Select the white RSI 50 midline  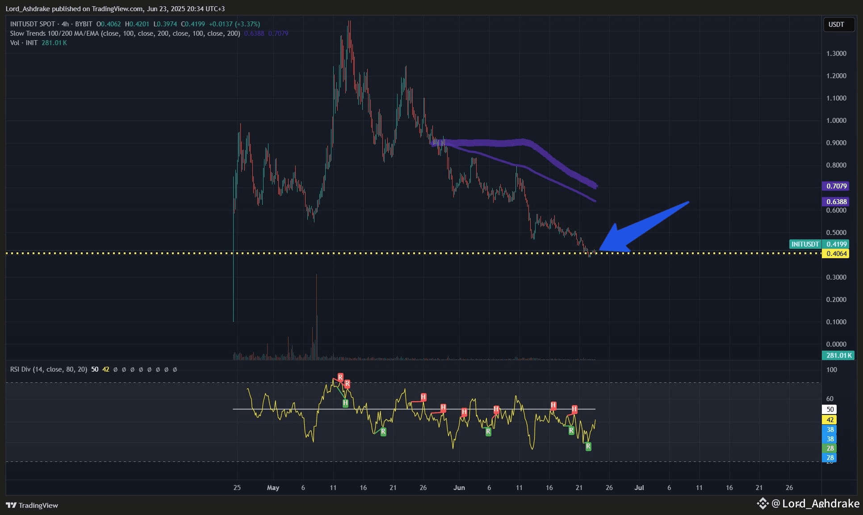click(414, 409)
